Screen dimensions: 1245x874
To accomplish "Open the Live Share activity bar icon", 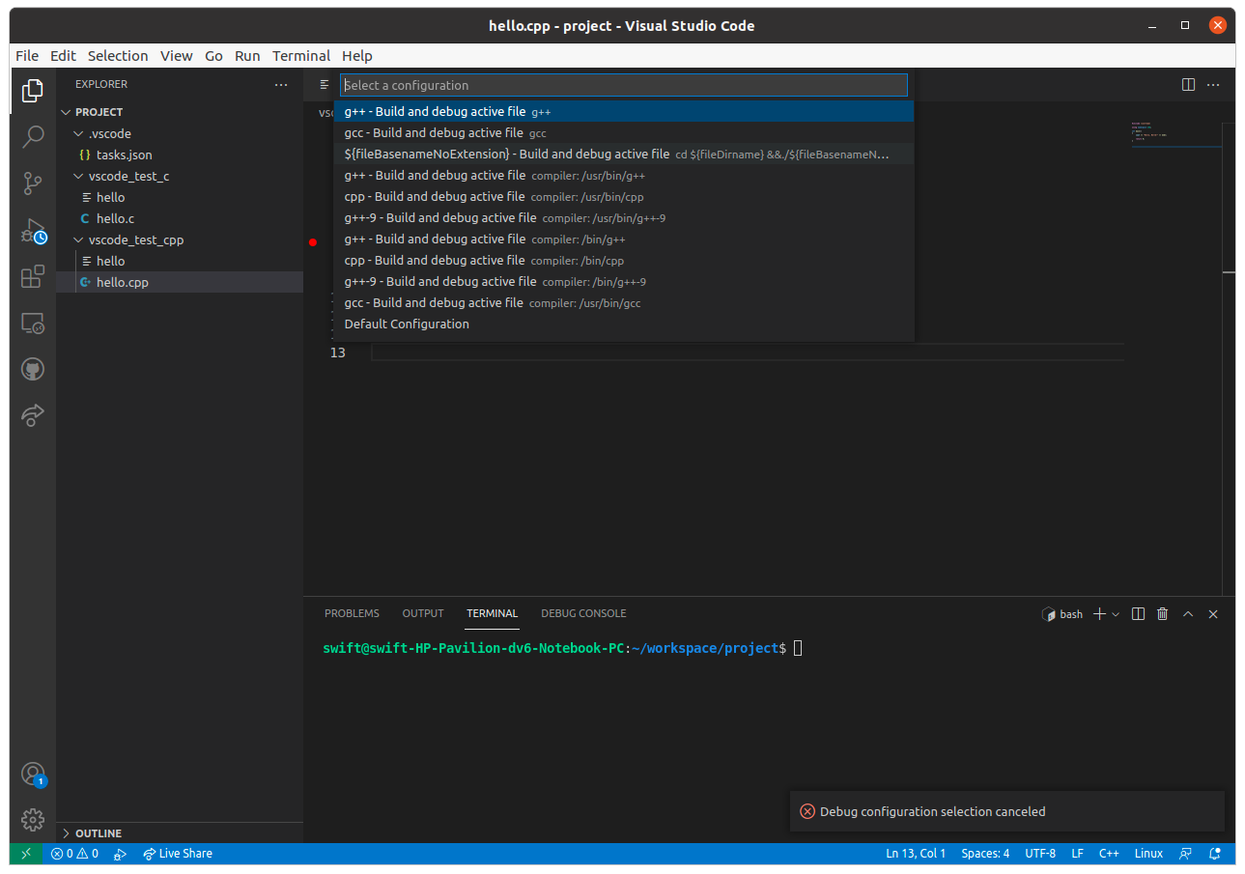I will click(x=33, y=415).
